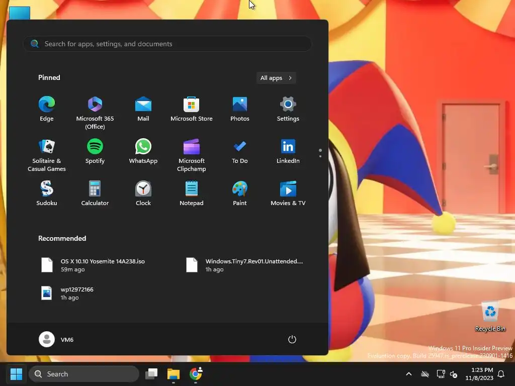Open Settings from the pinned grid
Viewport: 515px width, 386px height.
click(x=288, y=109)
